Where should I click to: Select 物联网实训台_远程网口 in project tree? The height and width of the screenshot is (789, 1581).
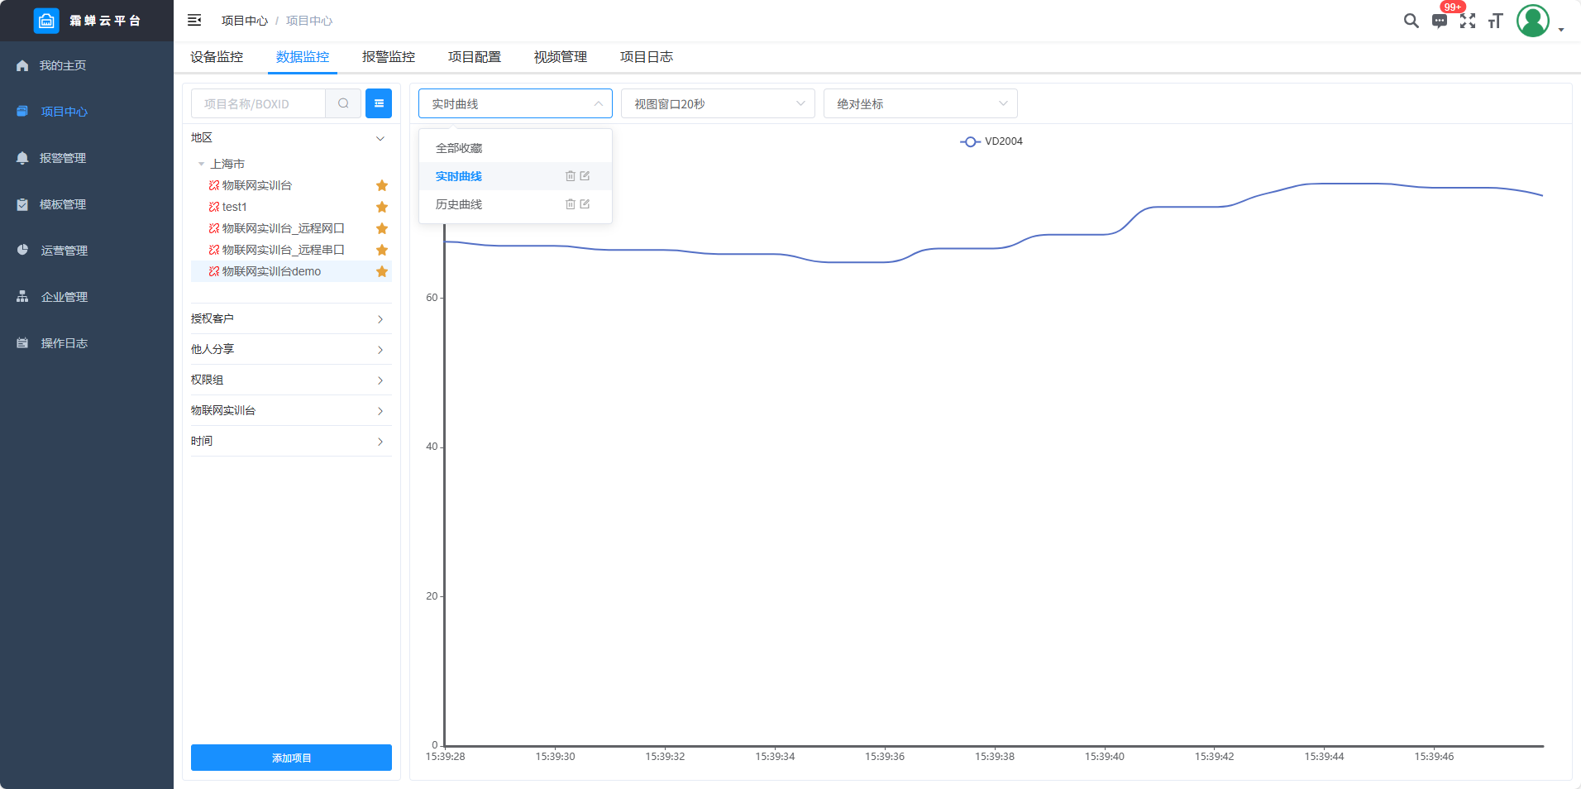(x=283, y=228)
